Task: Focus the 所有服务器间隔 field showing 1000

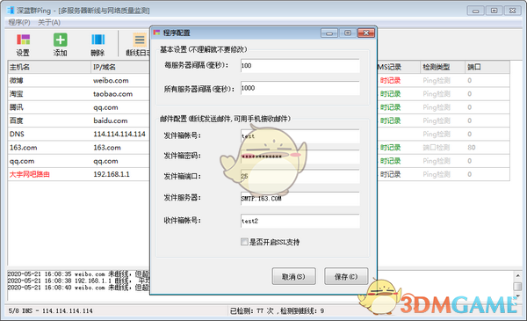Action: pos(300,88)
